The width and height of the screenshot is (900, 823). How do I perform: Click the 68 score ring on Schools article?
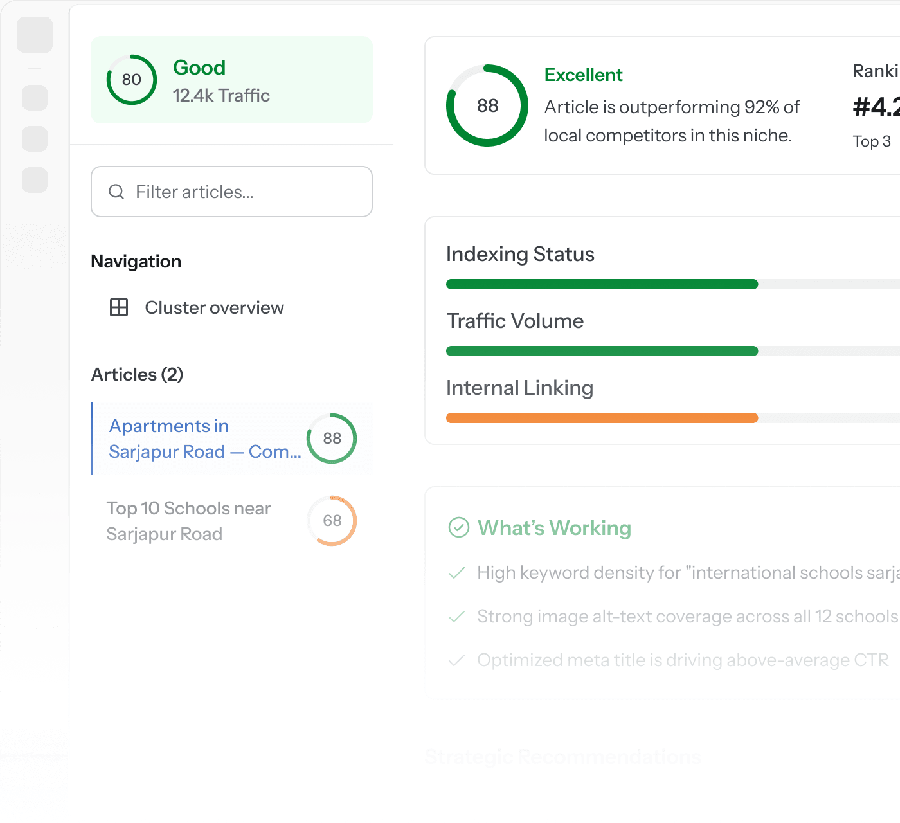[x=332, y=521]
